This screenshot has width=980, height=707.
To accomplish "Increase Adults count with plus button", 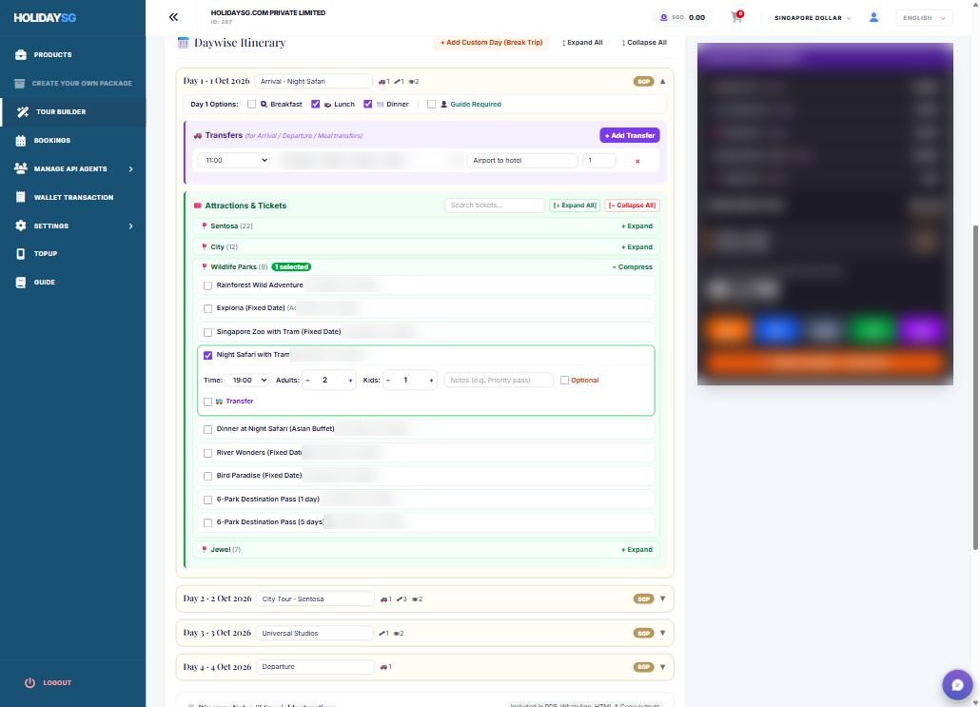I will (x=350, y=380).
